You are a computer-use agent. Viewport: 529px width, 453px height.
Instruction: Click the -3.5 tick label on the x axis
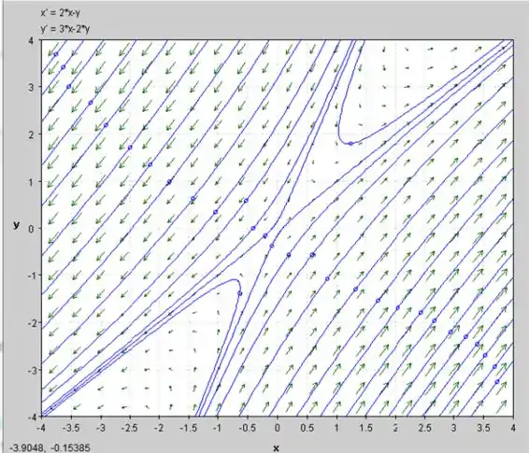(71, 429)
